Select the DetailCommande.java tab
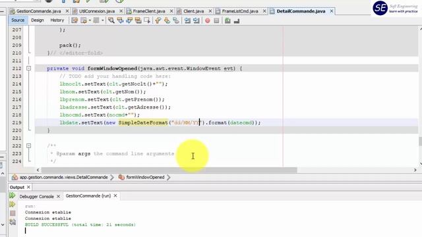Viewport: 422px width, 237px height. pos(301,11)
